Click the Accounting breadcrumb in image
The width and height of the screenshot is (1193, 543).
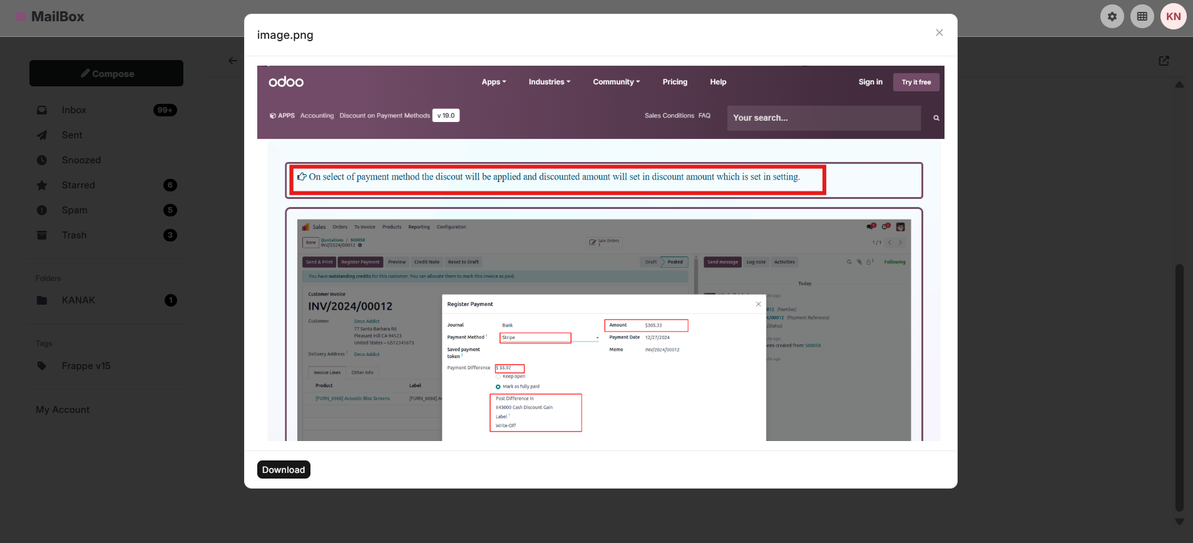click(x=317, y=116)
